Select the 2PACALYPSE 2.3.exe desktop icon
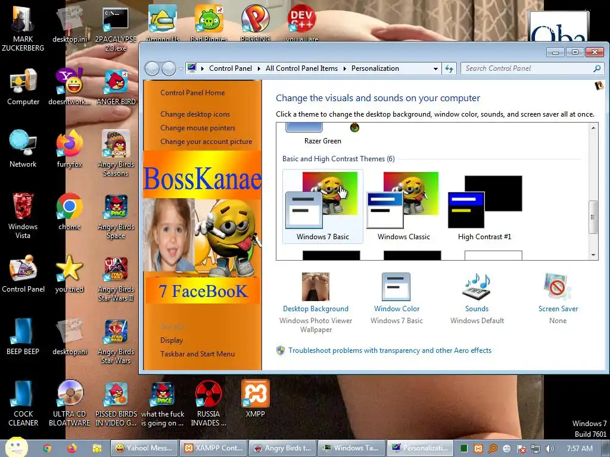The width and height of the screenshot is (610, 457). pyautogui.click(x=116, y=29)
